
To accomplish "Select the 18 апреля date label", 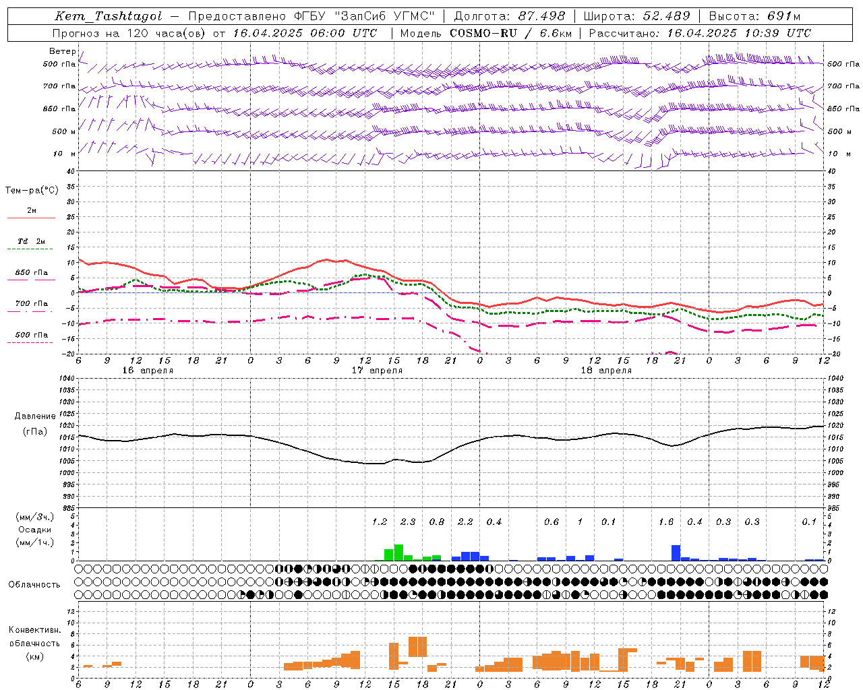I will coord(606,371).
